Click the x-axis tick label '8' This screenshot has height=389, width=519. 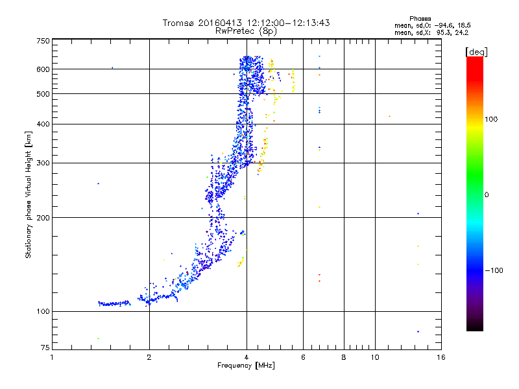(344, 357)
